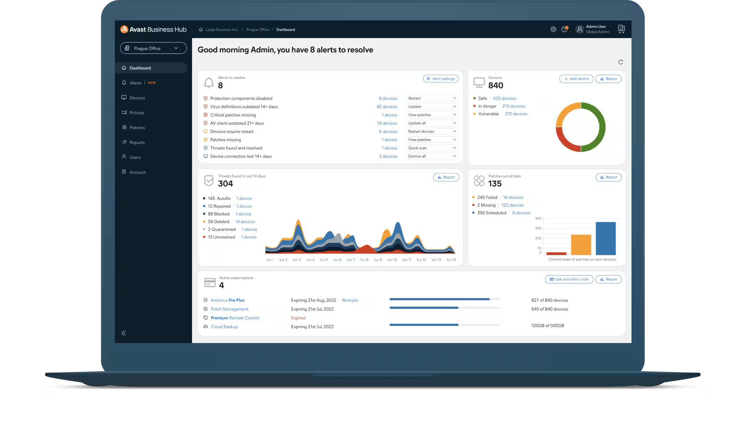Open Dashboard in the sidebar
The height and width of the screenshot is (427, 746).
151,68
